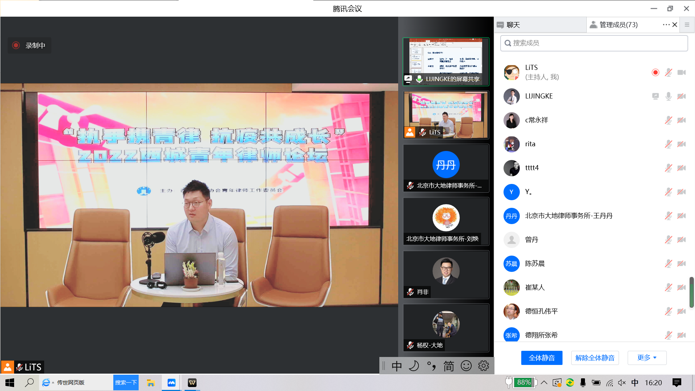Image resolution: width=695 pixels, height=391 pixels.
Task: Open the hamburger menu at panel top right
Action: pyautogui.click(x=687, y=25)
